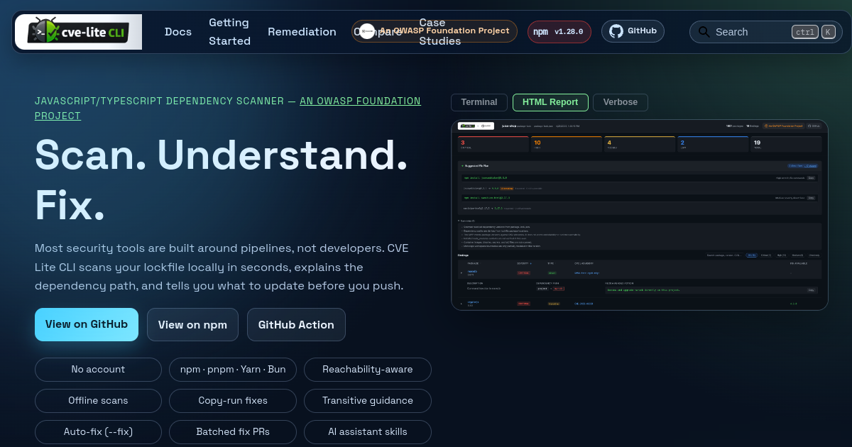Switch to the Terminal tab
Image resolution: width=852 pixels, height=447 pixels.
pyautogui.click(x=479, y=102)
